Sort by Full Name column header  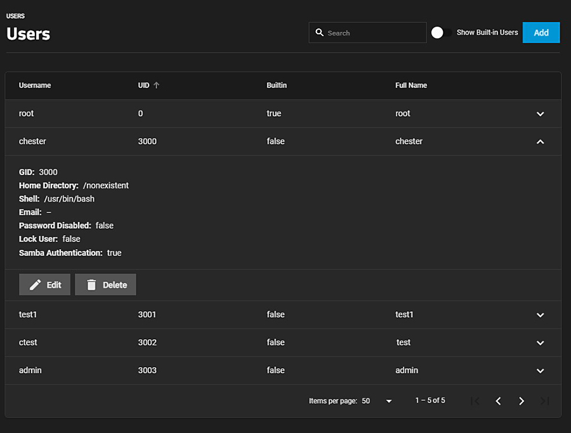point(411,85)
